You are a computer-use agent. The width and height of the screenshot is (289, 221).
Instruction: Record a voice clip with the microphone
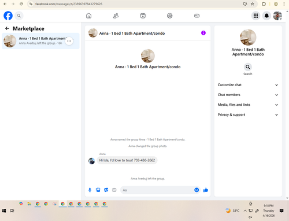click(x=90, y=190)
